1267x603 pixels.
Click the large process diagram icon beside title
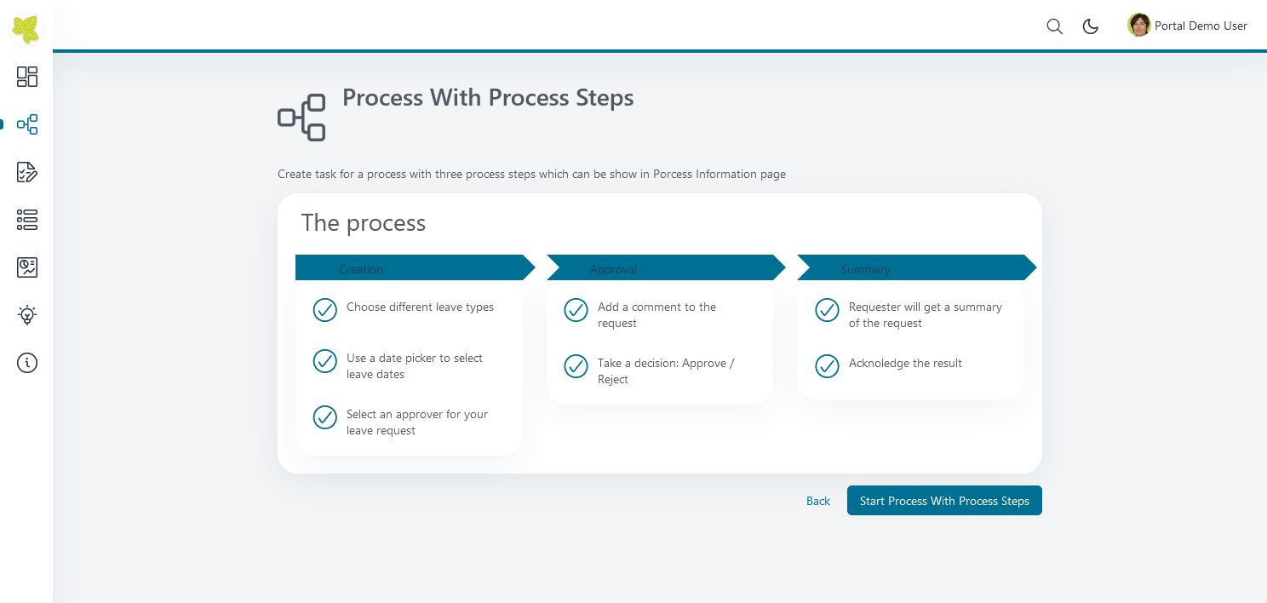pyautogui.click(x=302, y=118)
